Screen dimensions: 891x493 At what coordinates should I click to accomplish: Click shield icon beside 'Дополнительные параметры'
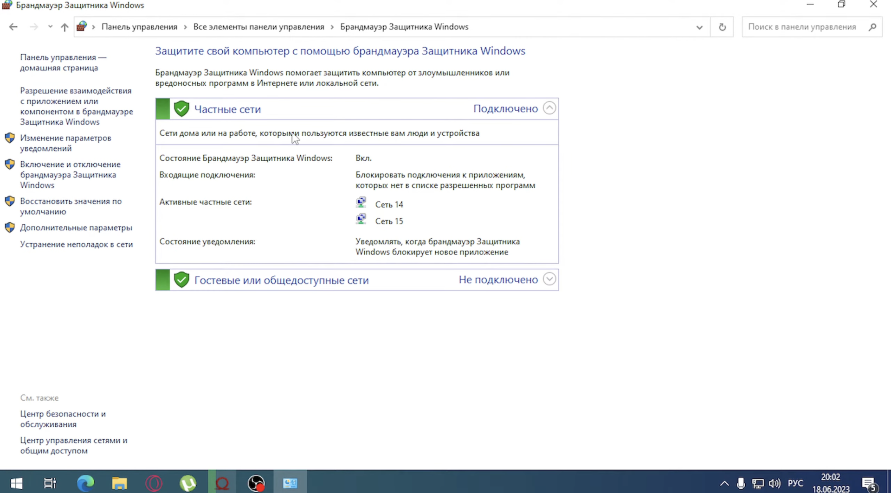pos(10,228)
